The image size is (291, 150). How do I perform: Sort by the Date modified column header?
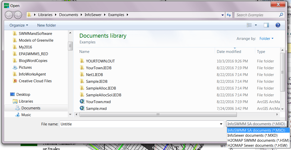coord(229,52)
